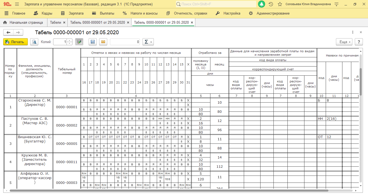Open the Зарплата menu section
The image size is (368, 196).
(x=72, y=13)
